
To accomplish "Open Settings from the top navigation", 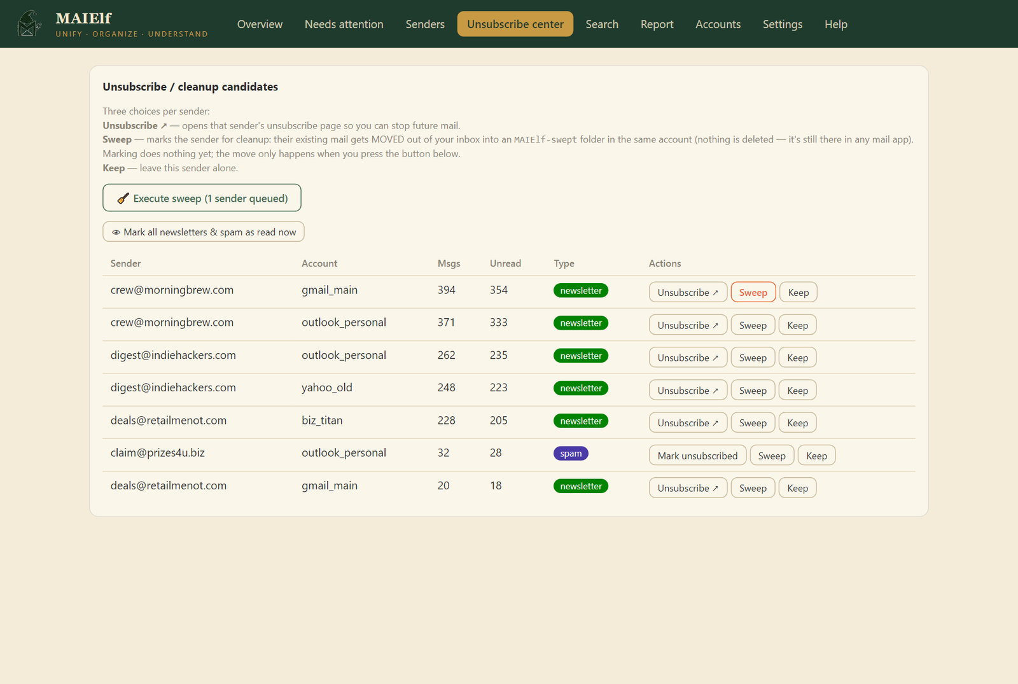I will click(783, 24).
